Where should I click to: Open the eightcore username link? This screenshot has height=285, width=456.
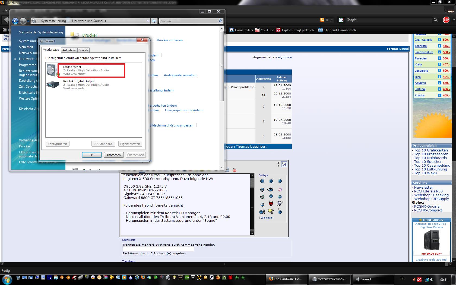[285, 57]
